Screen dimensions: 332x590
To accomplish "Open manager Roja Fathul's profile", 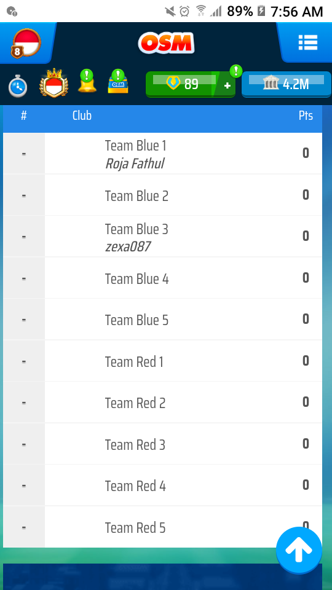I will click(135, 164).
